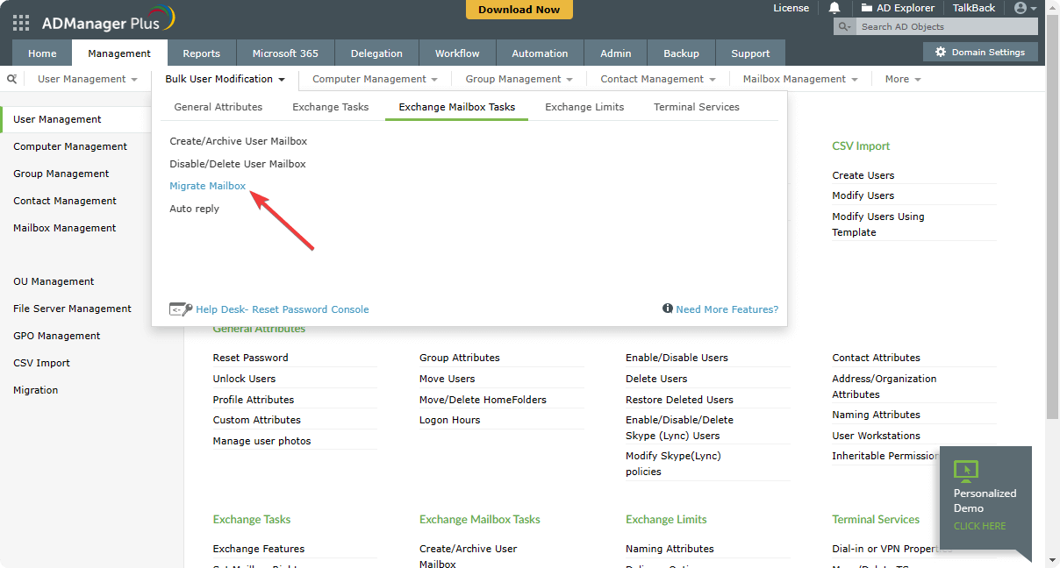The image size is (1060, 568).
Task: Choose Disable/Delete User Mailbox in dropdown panel
Action: click(238, 164)
